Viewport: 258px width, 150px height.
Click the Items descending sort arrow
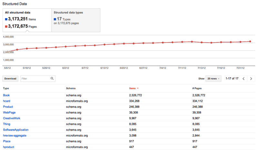(x=138, y=88)
